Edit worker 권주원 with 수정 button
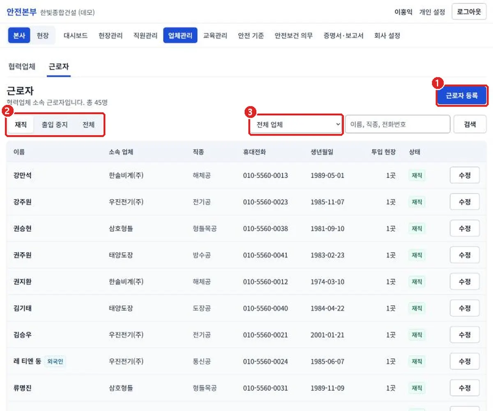The width and height of the screenshot is (493, 411). 465,255
